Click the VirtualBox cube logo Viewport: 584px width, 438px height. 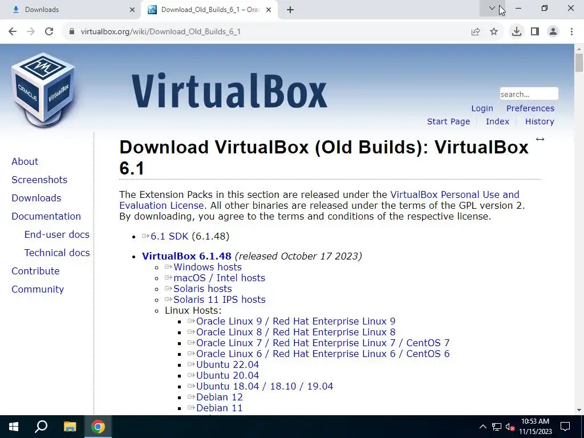[x=43, y=90]
